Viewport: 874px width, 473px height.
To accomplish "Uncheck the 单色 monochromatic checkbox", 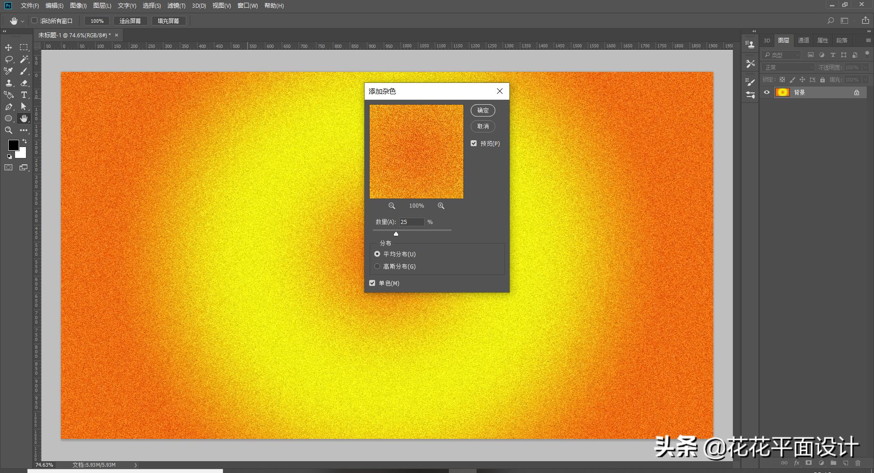I will tap(372, 283).
